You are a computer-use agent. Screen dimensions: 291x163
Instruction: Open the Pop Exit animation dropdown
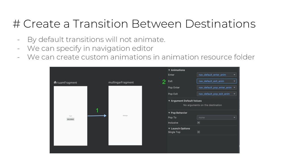pos(217,94)
